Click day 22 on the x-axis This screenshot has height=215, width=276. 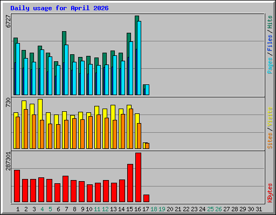click(186, 209)
